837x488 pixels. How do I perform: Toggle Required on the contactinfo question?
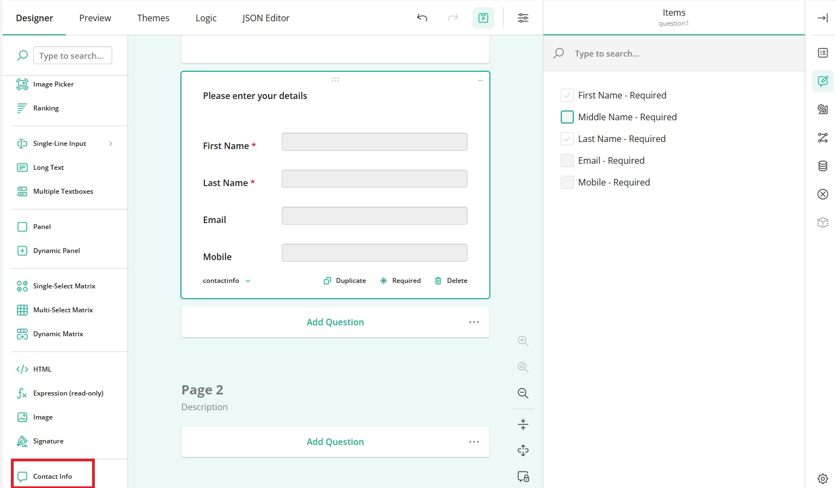(x=400, y=281)
